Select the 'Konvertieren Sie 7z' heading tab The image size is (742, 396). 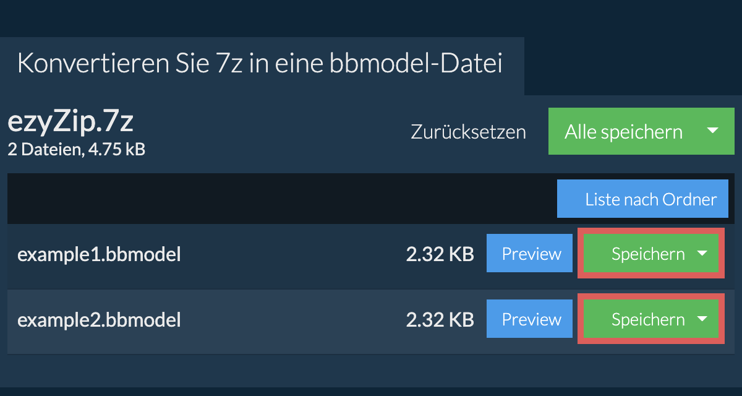[260, 64]
